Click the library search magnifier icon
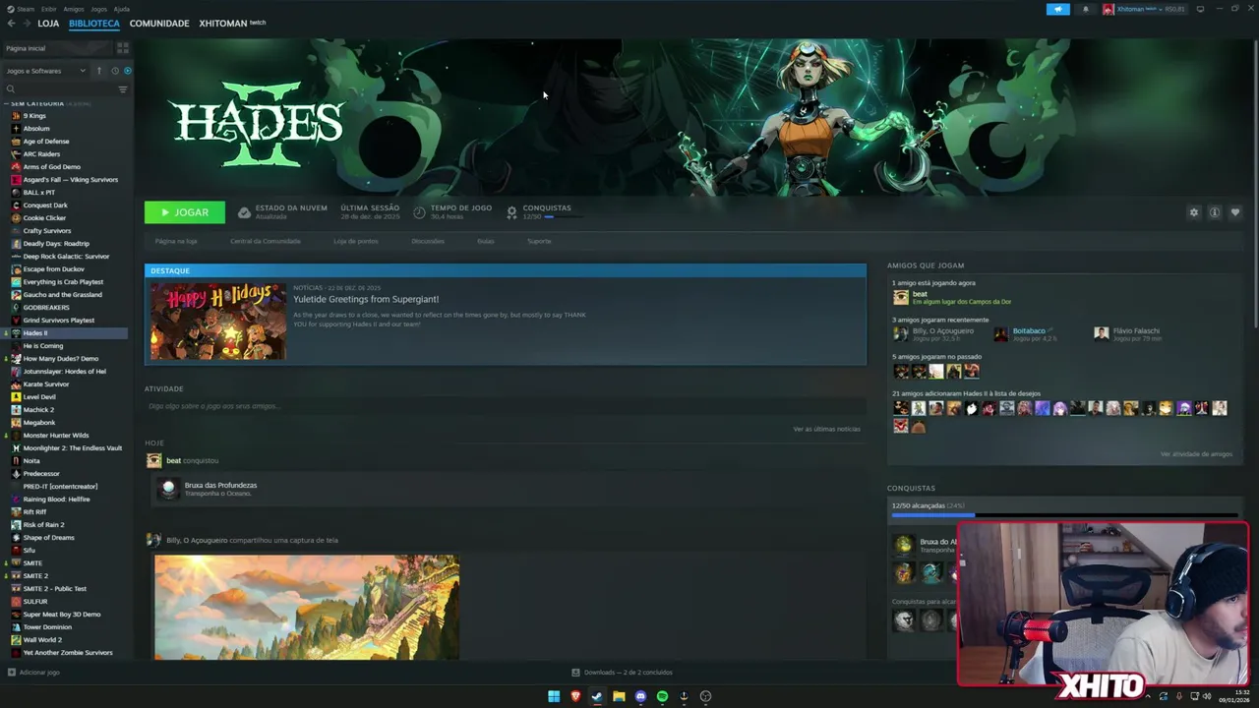The width and height of the screenshot is (1259, 708). click(x=11, y=89)
